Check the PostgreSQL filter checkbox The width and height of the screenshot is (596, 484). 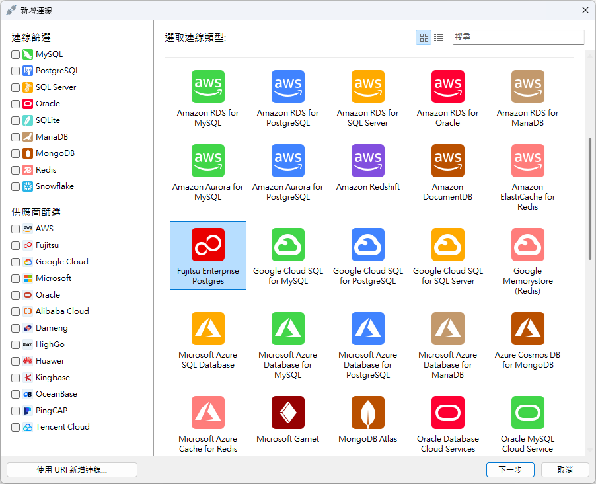point(16,71)
